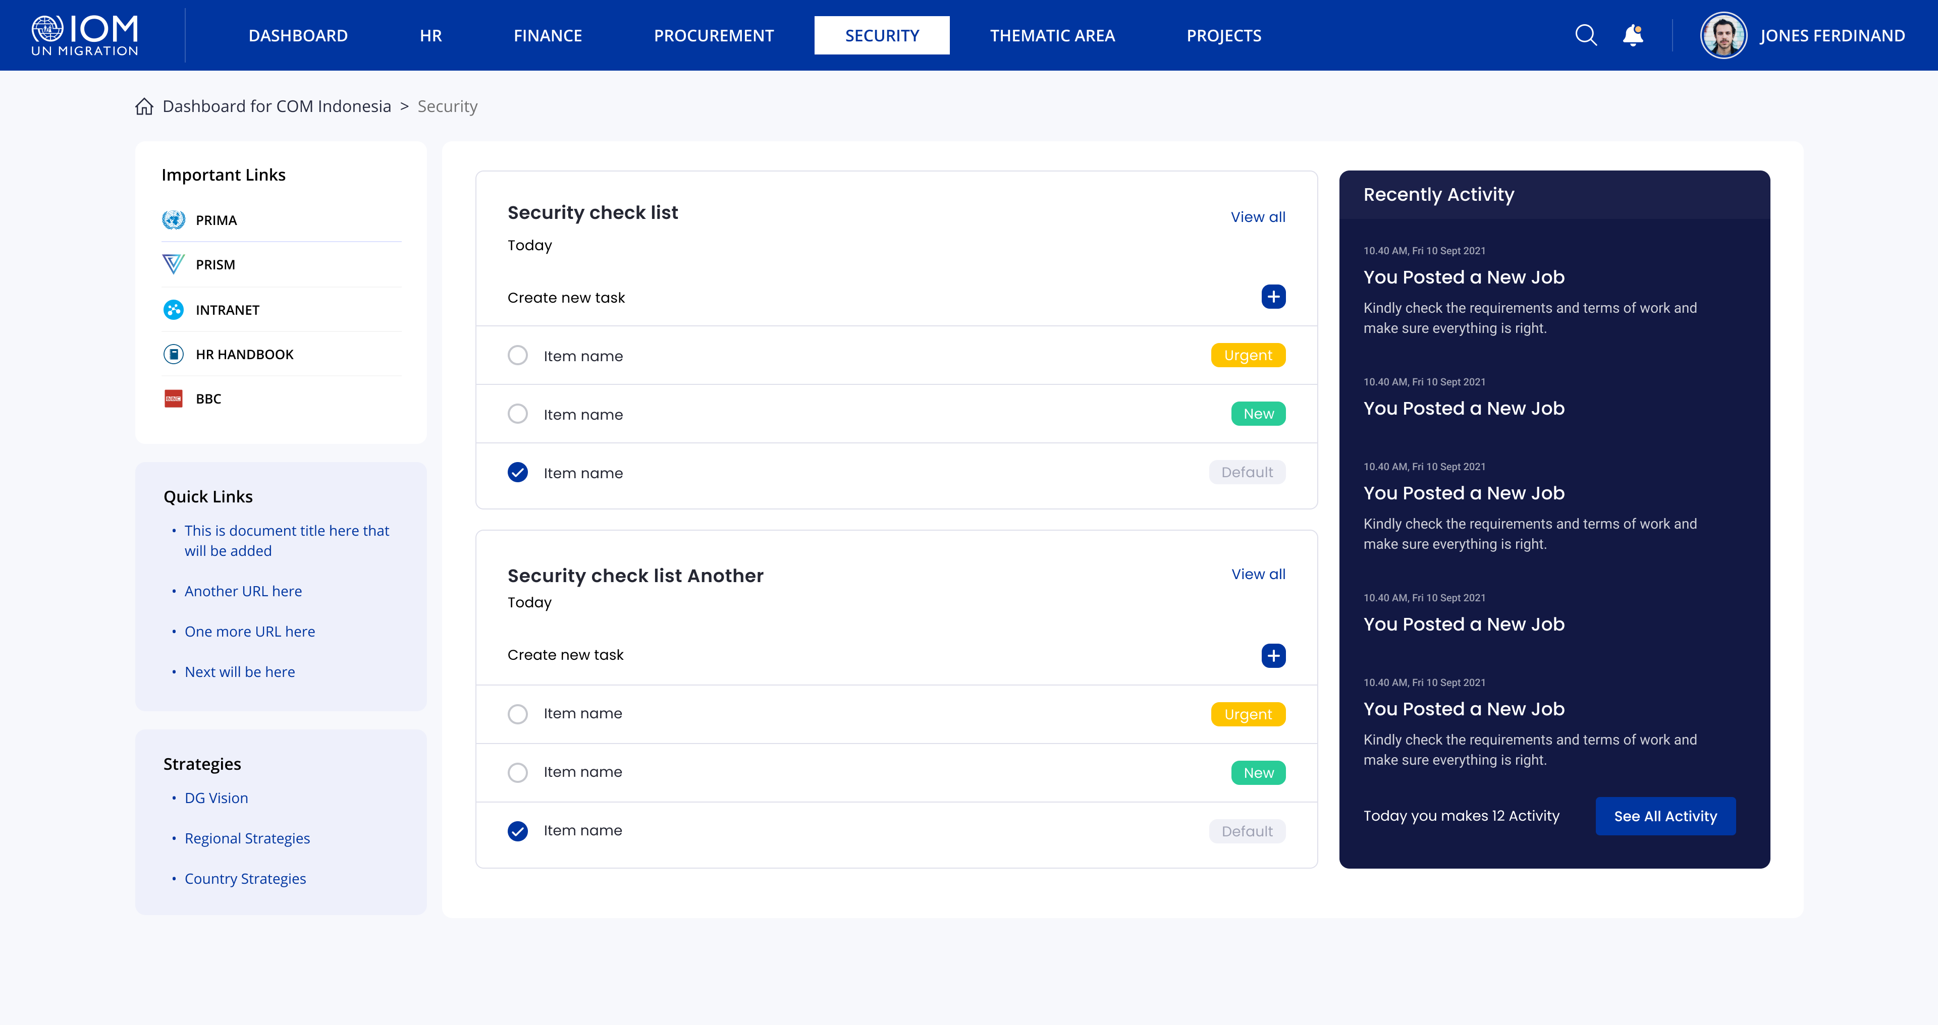The width and height of the screenshot is (1938, 1025).
Task: Click the BBC red logo icon
Action: [174, 398]
